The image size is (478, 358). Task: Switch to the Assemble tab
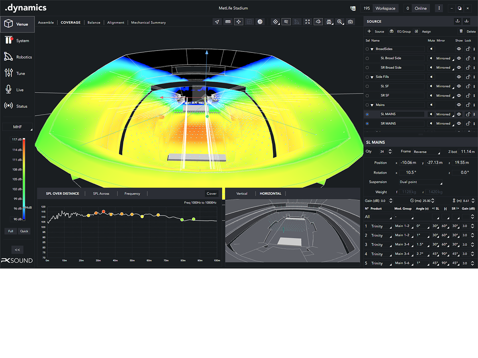click(x=46, y=22)
